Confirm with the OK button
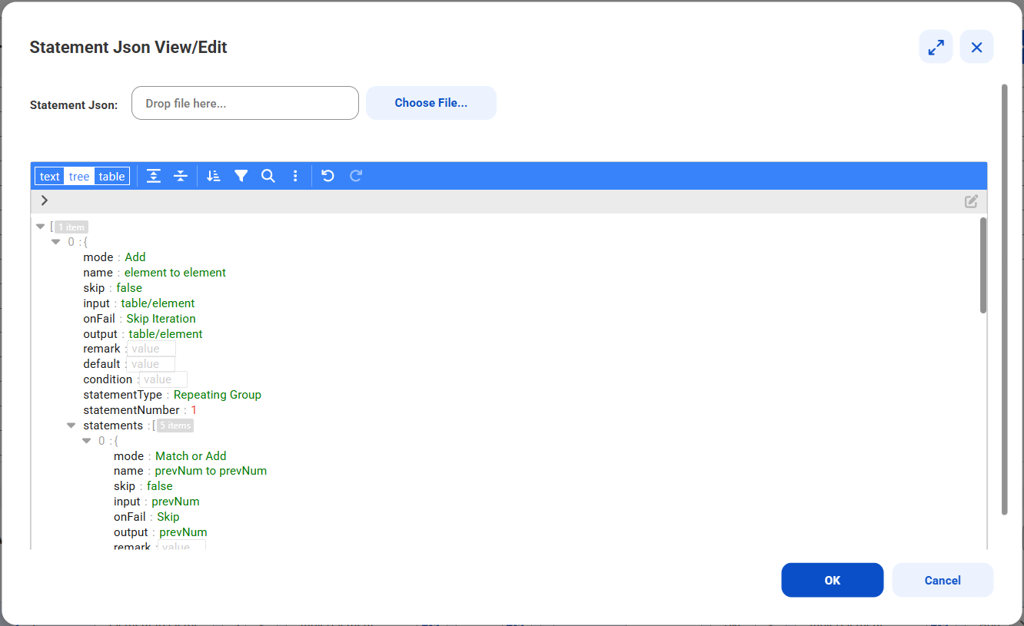1024x626 pixels. pos(833,580)
